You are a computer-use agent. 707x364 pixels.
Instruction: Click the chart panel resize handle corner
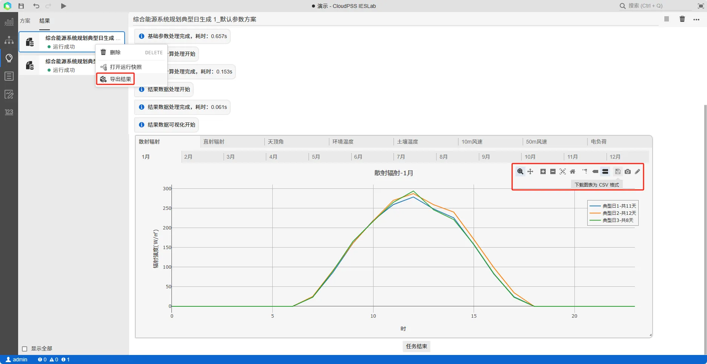[650, 335]
